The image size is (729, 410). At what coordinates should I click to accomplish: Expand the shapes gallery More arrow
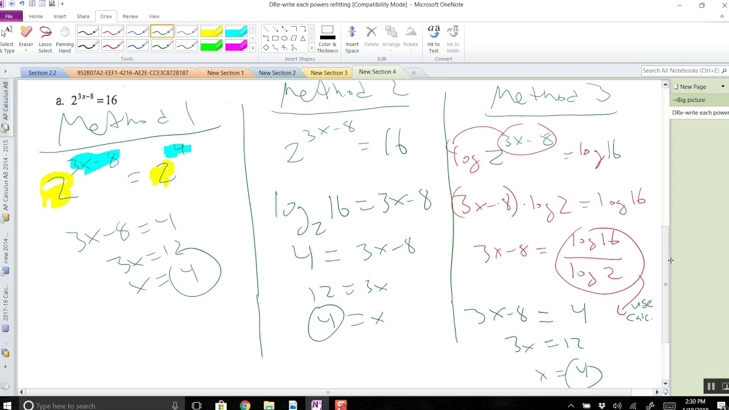312,48
